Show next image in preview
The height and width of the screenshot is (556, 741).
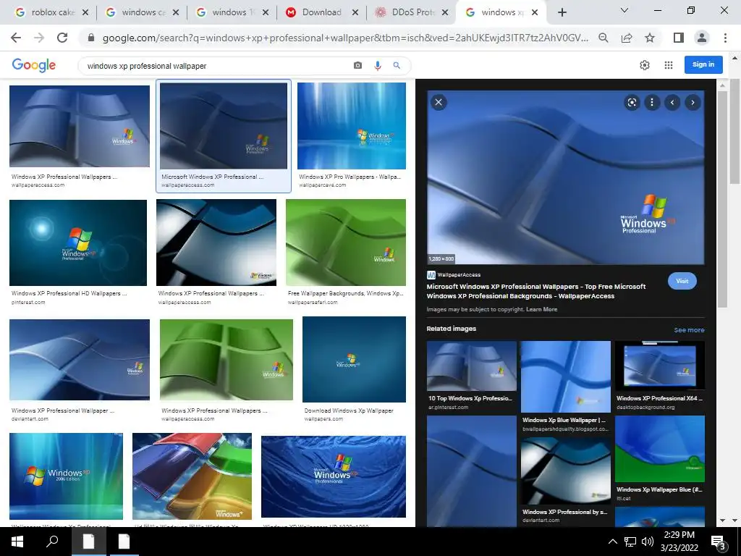[x=693, y=103]
